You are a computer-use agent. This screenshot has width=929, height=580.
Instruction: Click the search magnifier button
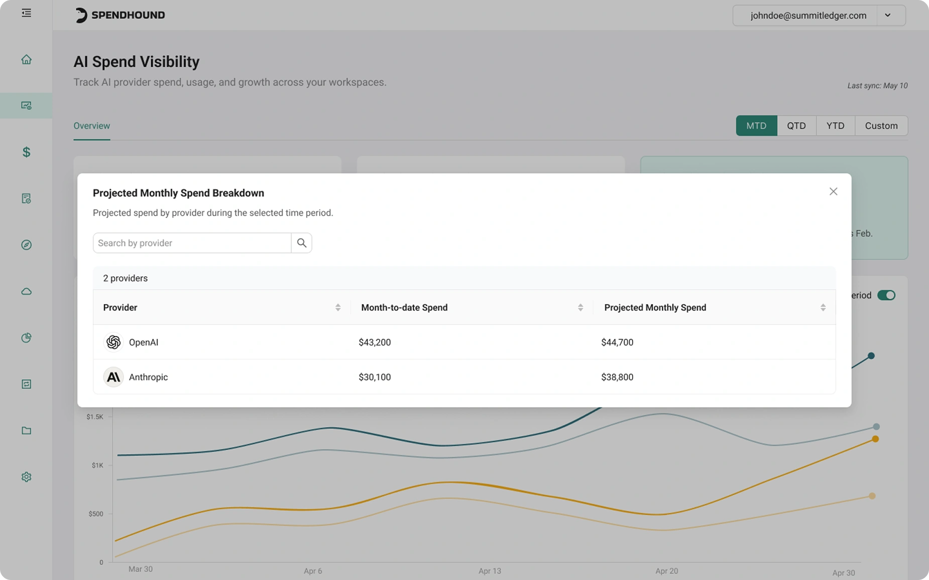click(x=301, y=243)
